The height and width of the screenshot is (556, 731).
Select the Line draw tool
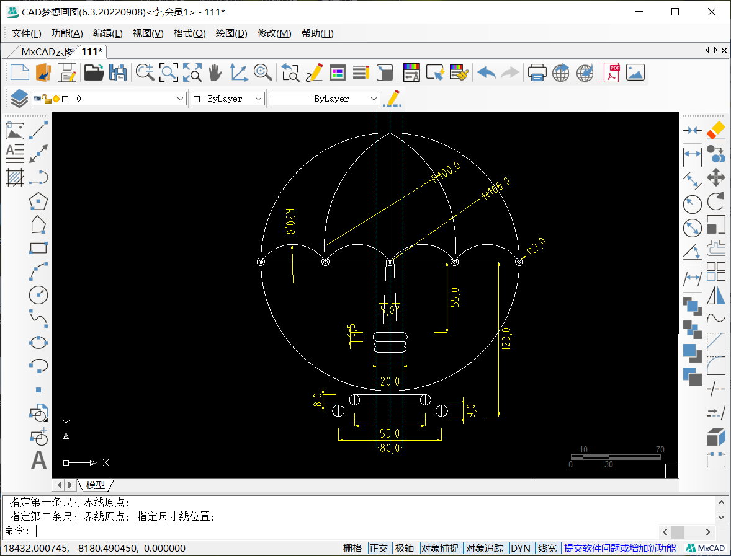38,130
